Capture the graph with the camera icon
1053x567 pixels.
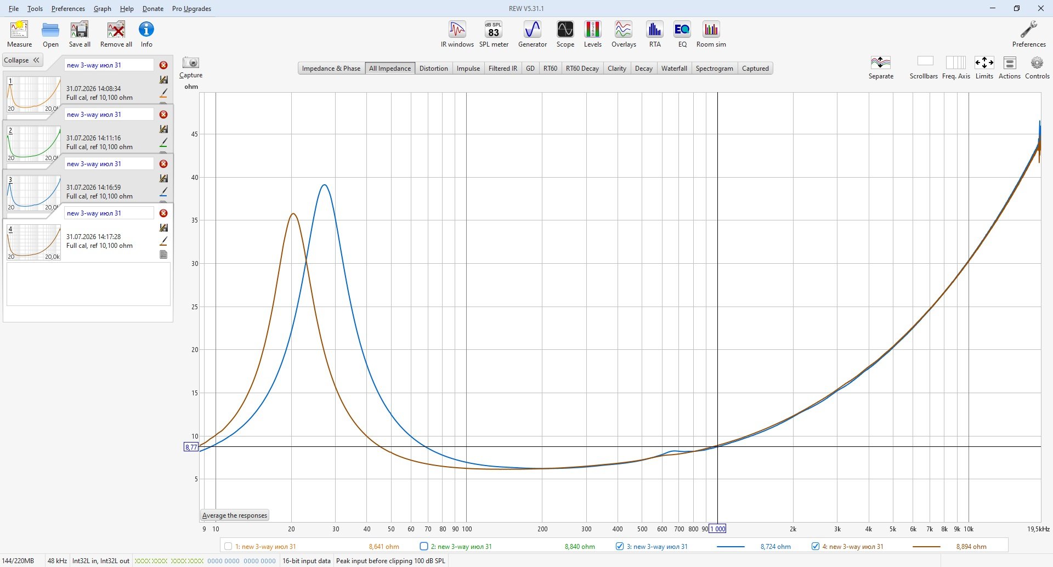click(x=191, y=63)
